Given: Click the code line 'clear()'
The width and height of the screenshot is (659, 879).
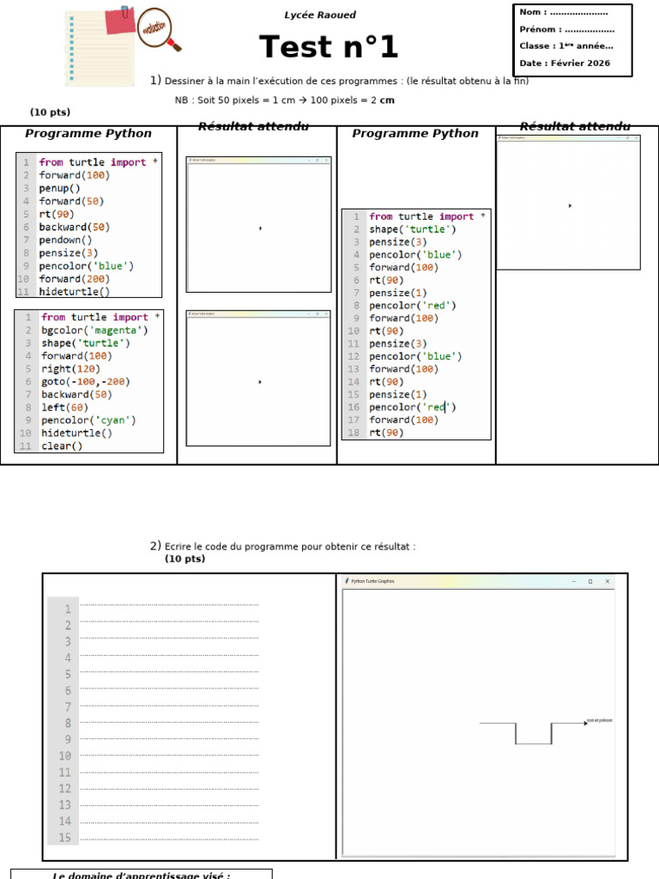Looking at the screenshot, I should pyautogui.click(x=62, y=446).
